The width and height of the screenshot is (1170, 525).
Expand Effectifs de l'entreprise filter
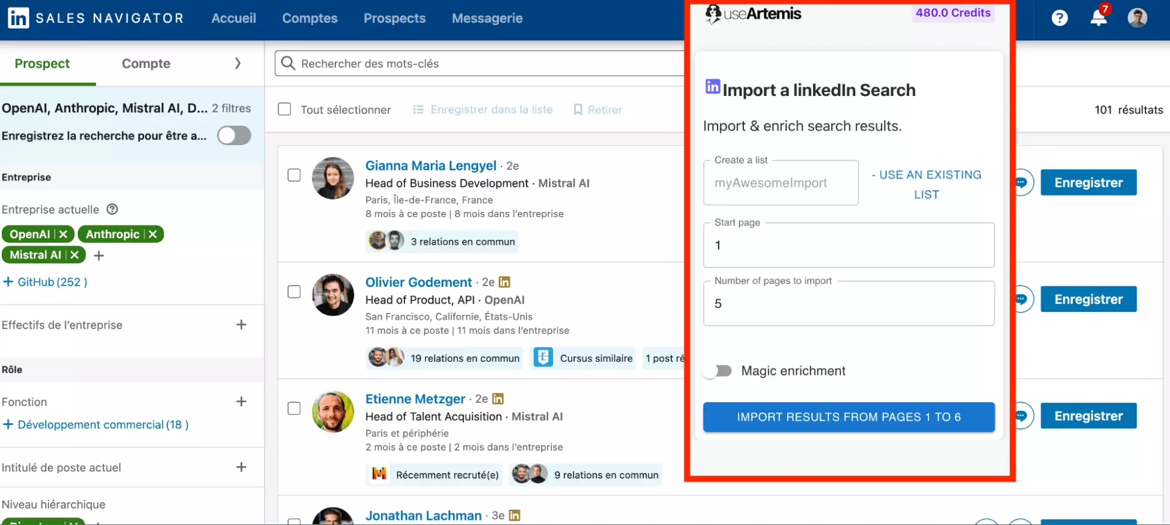(241, 324)
